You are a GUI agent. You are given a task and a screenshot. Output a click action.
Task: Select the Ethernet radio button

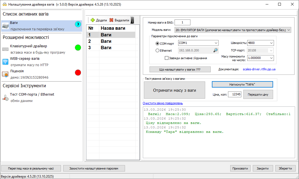[157, 51]
